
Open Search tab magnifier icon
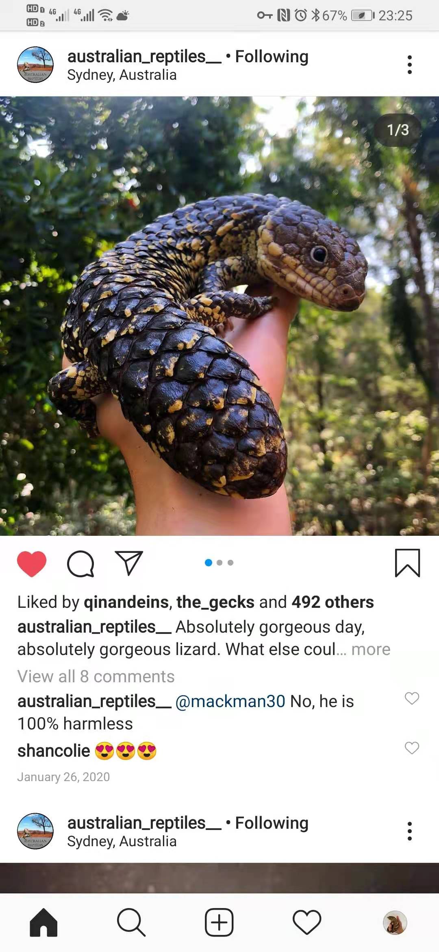pos(131,922)
